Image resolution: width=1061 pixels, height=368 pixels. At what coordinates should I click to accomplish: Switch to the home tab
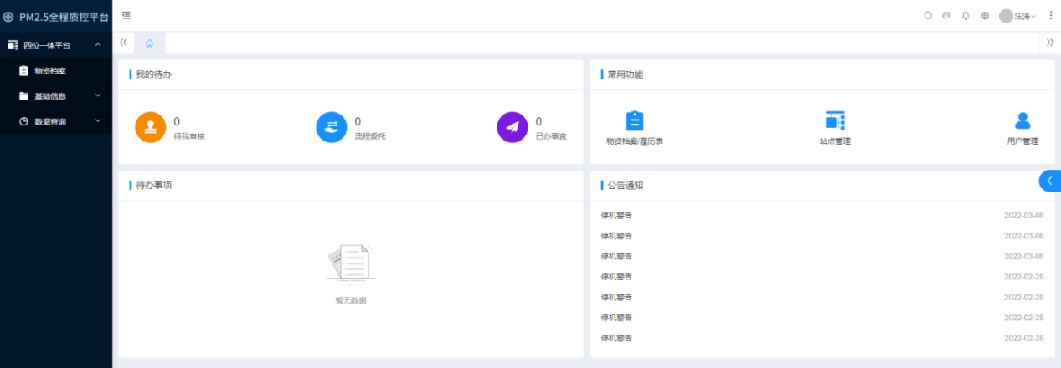coord(149,43)
